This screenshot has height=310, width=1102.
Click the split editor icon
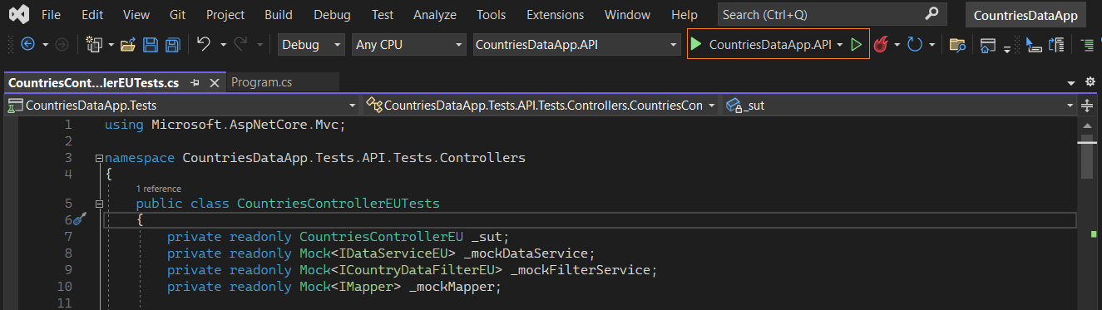click(x=1088, y=106)
